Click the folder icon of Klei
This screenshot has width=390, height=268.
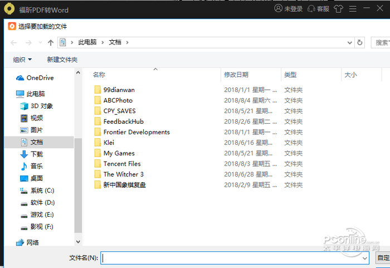point(97,143)
